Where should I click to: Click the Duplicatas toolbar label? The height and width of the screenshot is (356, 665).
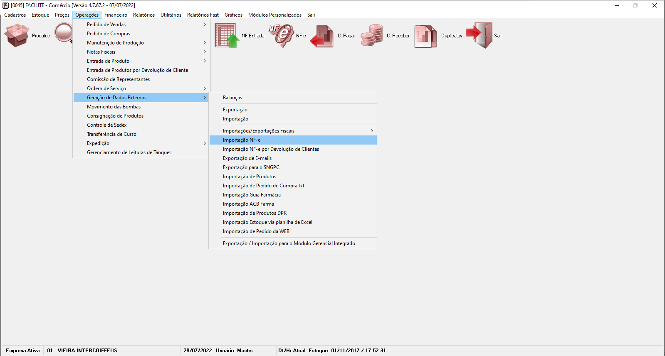click(x=452, y=36)
